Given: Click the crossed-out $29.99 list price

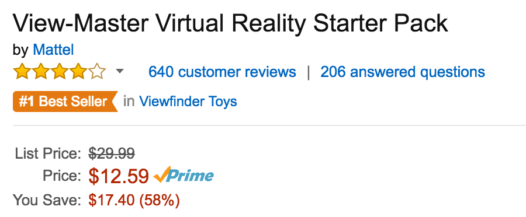Looking at the screenshot, I should (112, 154).
